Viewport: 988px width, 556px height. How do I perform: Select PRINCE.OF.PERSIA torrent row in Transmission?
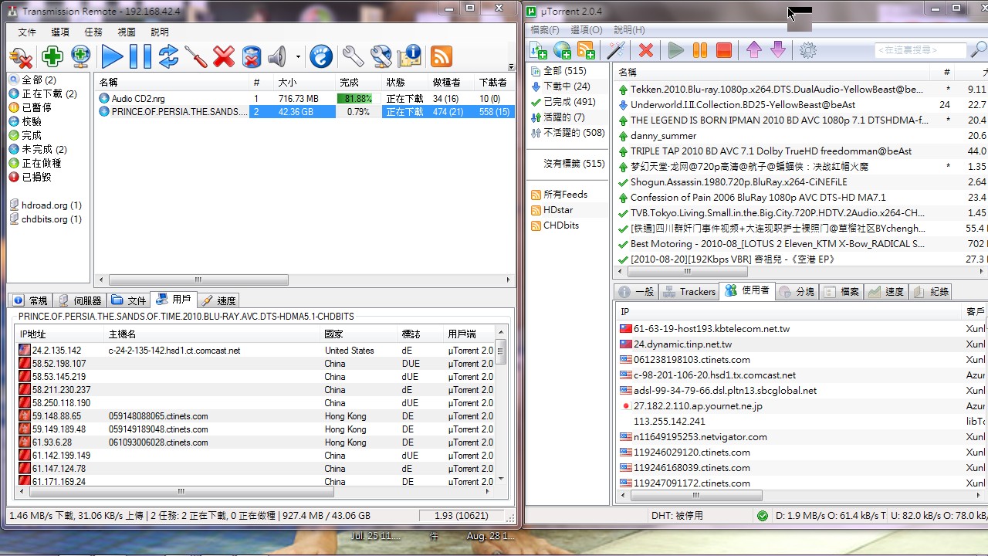[x=304, y=111]
